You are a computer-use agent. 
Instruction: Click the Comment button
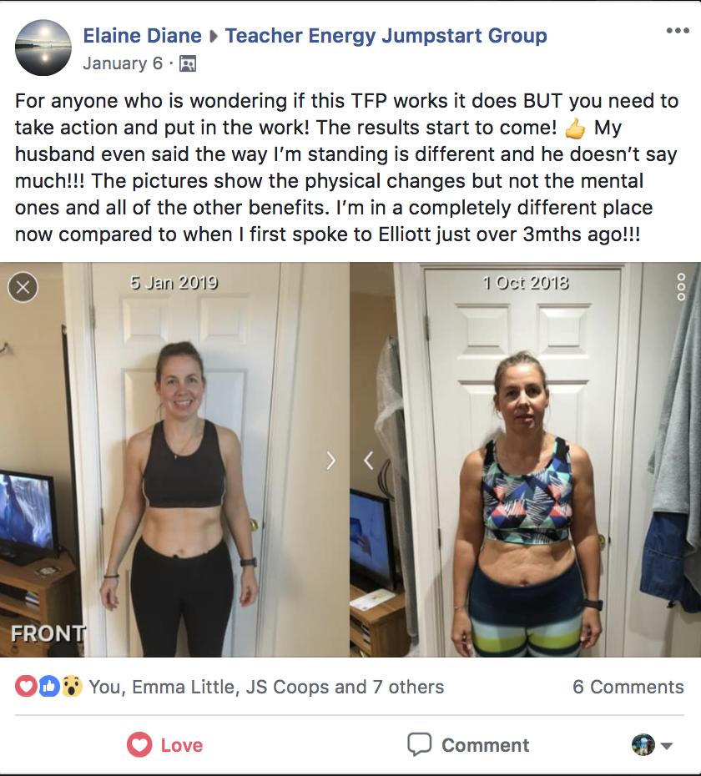pos(468,745)
